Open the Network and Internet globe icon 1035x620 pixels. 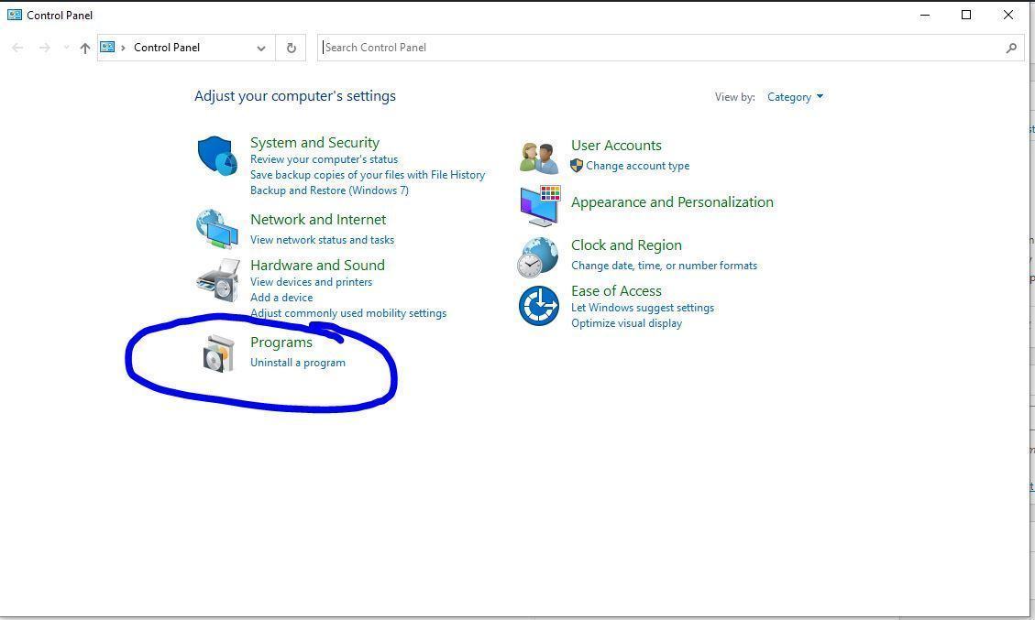coord(217,229)
